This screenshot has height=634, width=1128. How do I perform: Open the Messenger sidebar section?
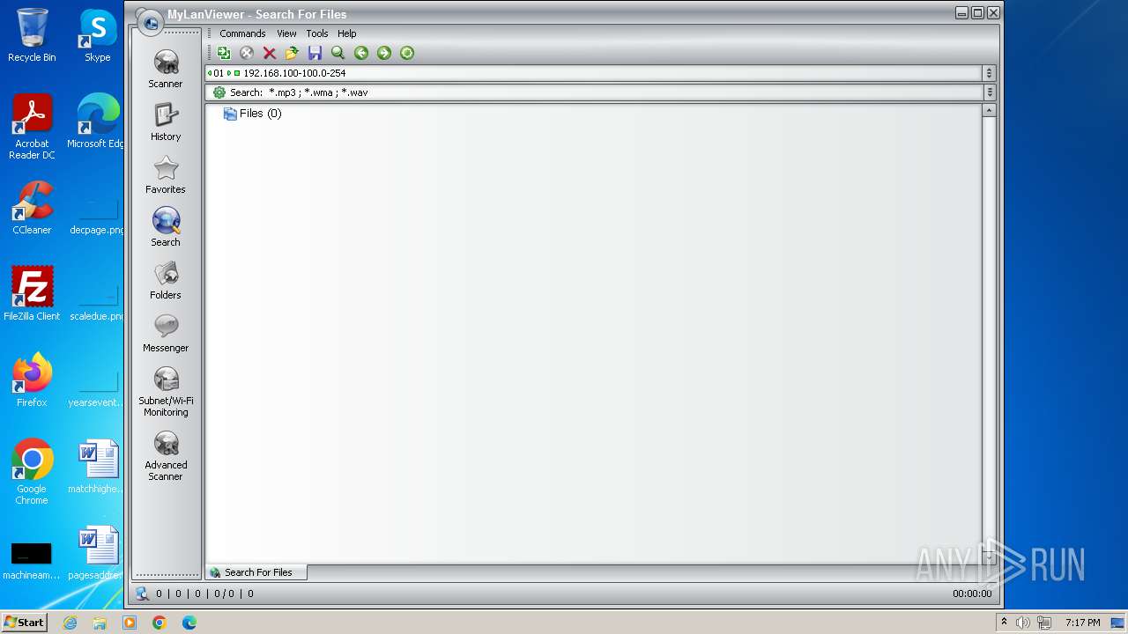(166, 333)
